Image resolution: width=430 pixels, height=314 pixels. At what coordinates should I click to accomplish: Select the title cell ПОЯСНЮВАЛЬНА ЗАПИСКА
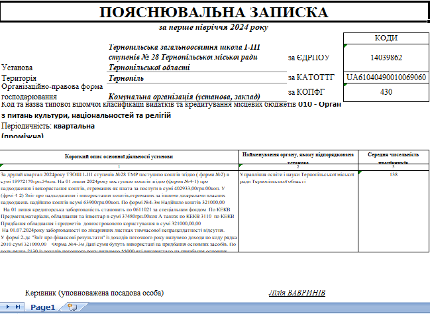pyautogui.click(x=213, y=13)
